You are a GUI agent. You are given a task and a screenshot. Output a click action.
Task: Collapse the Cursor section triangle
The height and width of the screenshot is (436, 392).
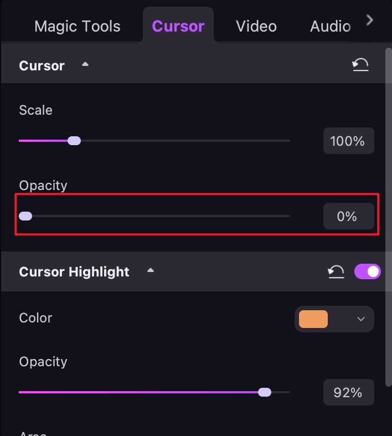point(85,64)
